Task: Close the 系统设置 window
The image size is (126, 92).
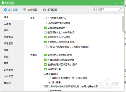Action: tap(122, 3)
